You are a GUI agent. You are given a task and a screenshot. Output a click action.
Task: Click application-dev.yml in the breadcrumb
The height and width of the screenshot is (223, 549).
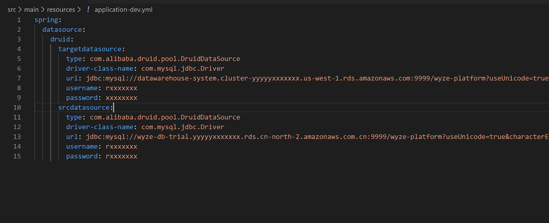tap(123, 10)
